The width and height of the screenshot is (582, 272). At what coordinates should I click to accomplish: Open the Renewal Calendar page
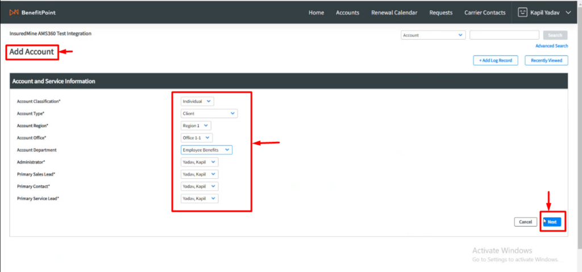point(394,12)
